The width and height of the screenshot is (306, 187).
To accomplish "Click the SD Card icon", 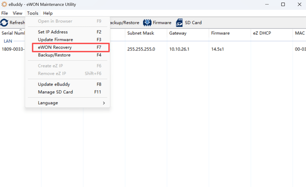I will coord(179,23).
